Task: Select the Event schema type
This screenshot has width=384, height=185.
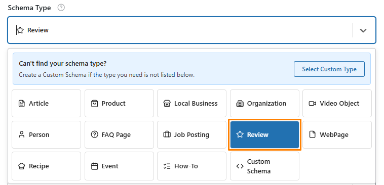Action: [x=119, y=166]
